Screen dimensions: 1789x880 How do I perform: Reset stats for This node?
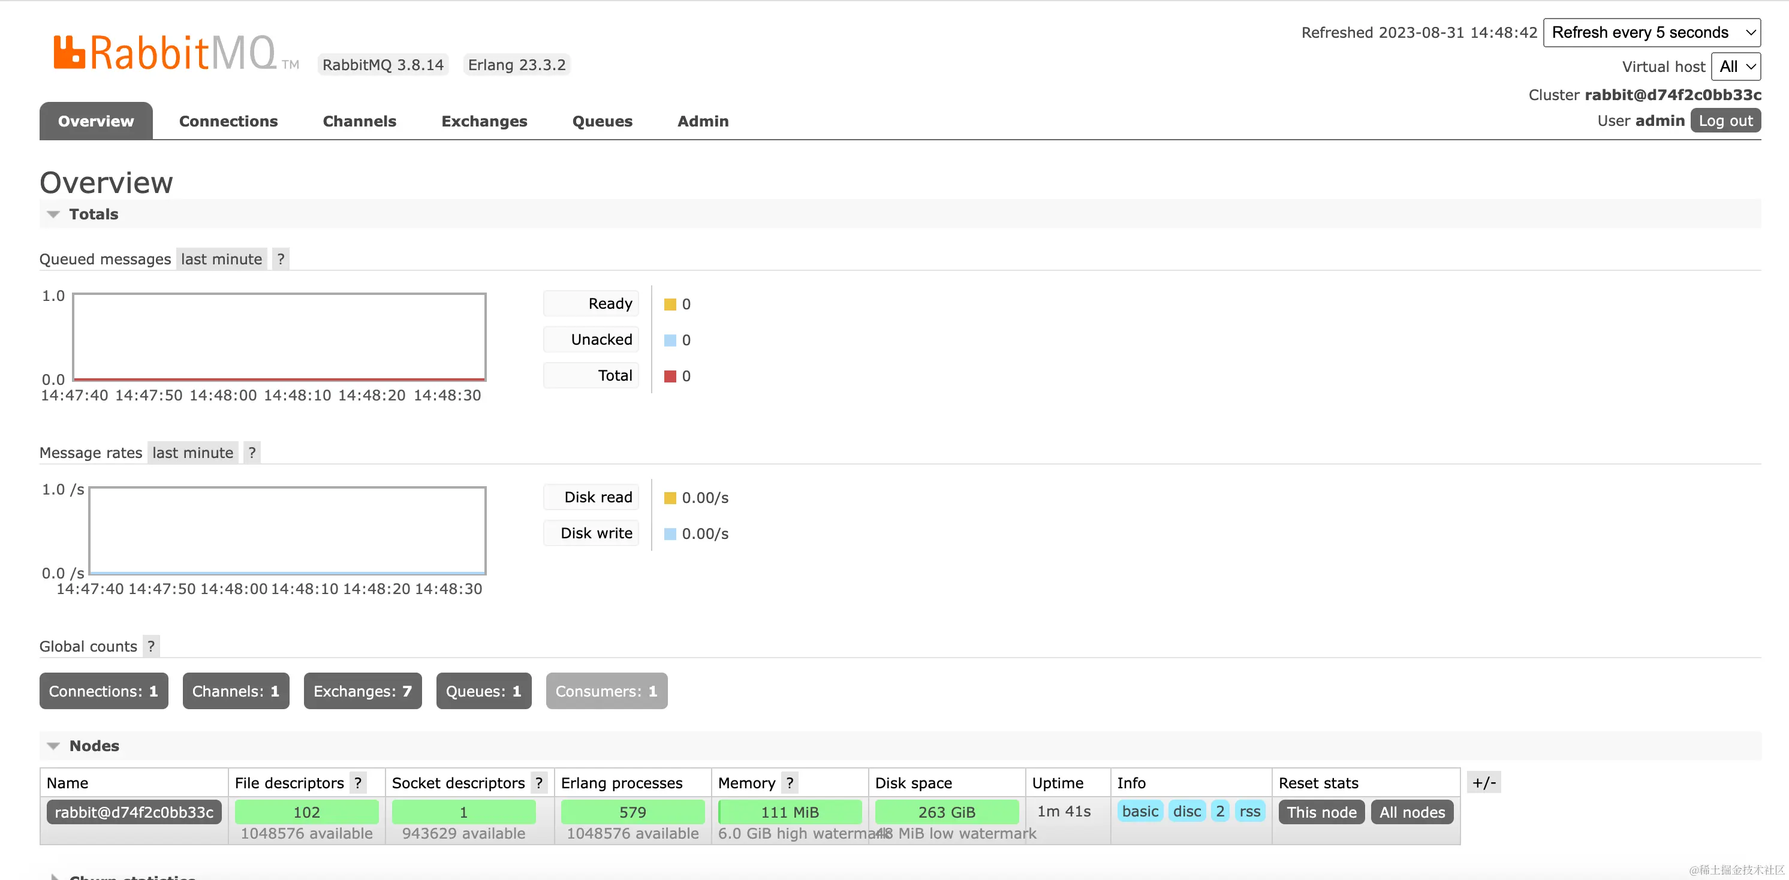[1321, 812]
